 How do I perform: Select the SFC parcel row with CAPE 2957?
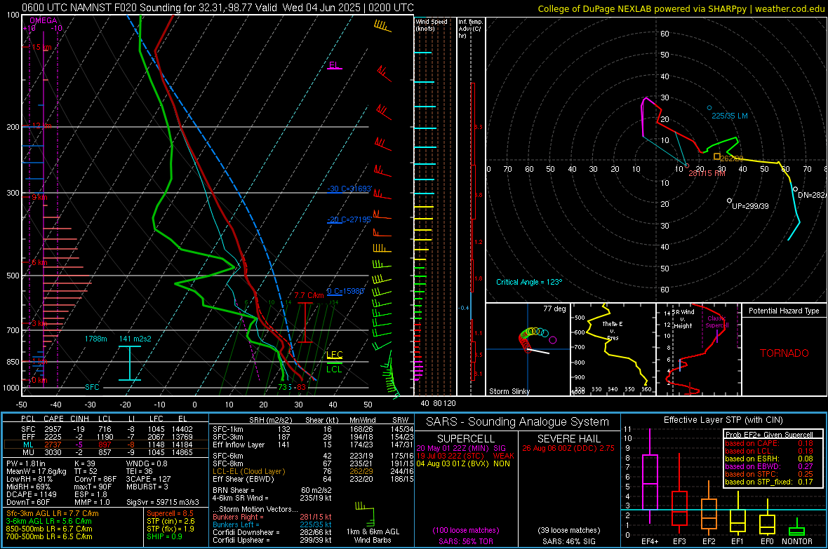coord(106,429)
